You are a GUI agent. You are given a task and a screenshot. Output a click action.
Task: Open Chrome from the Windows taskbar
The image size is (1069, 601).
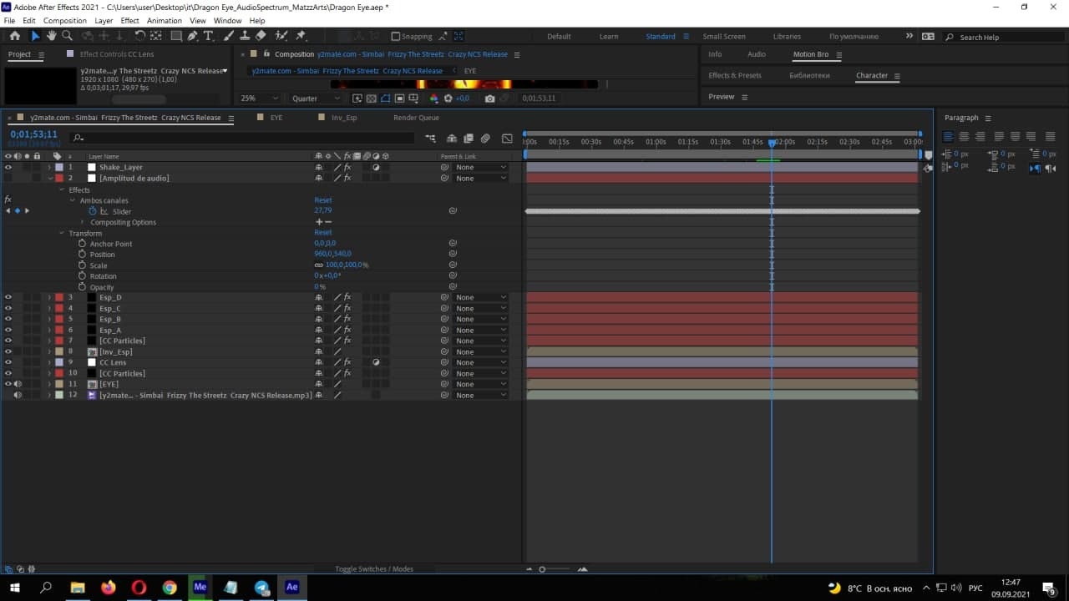tap(170, 587)
